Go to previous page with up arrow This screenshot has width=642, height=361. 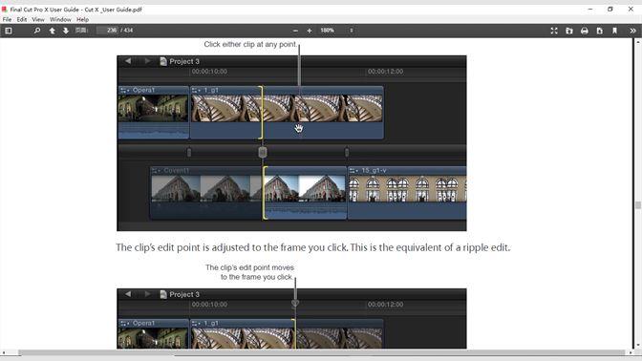click(52, 31)
